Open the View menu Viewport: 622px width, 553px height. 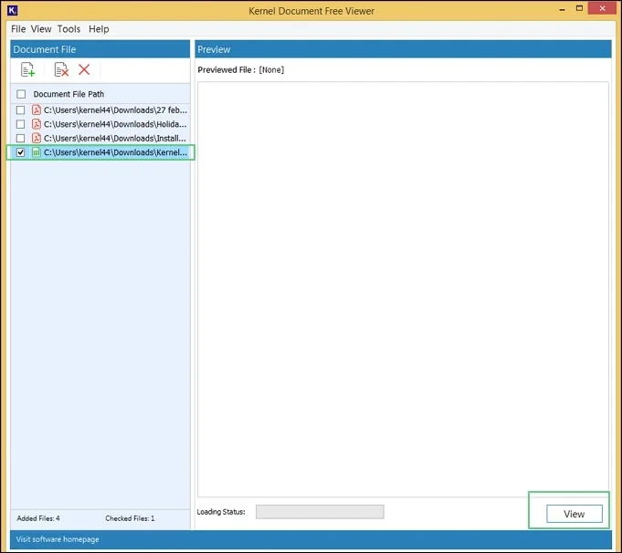41,29
